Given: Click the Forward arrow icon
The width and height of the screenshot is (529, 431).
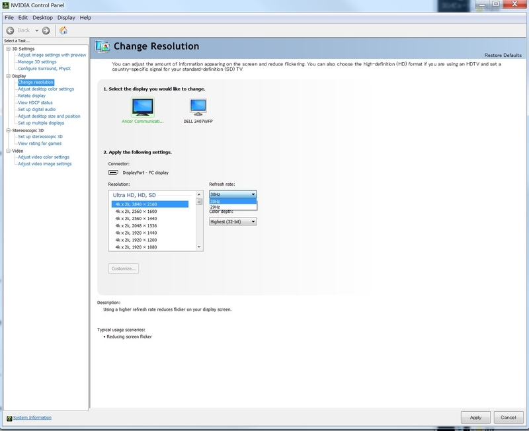Looking at the screenshot, I should click(46, 30).
